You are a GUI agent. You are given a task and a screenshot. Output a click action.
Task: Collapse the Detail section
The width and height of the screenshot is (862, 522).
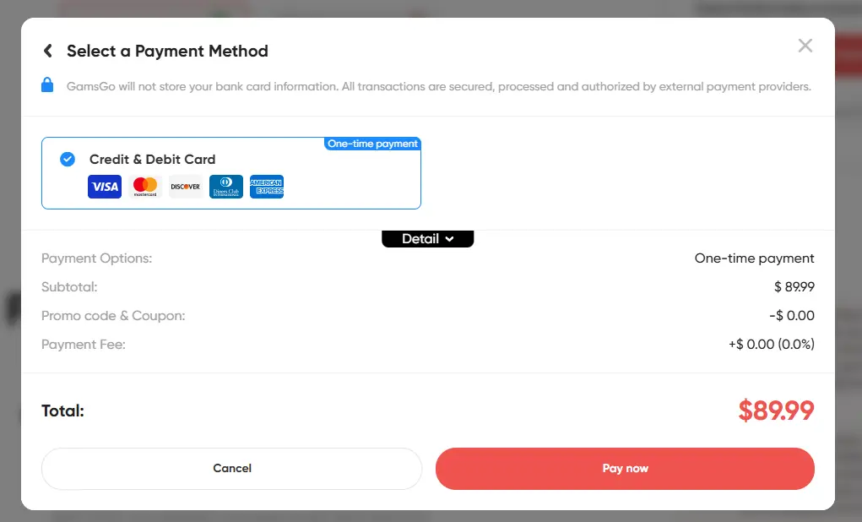428,239
